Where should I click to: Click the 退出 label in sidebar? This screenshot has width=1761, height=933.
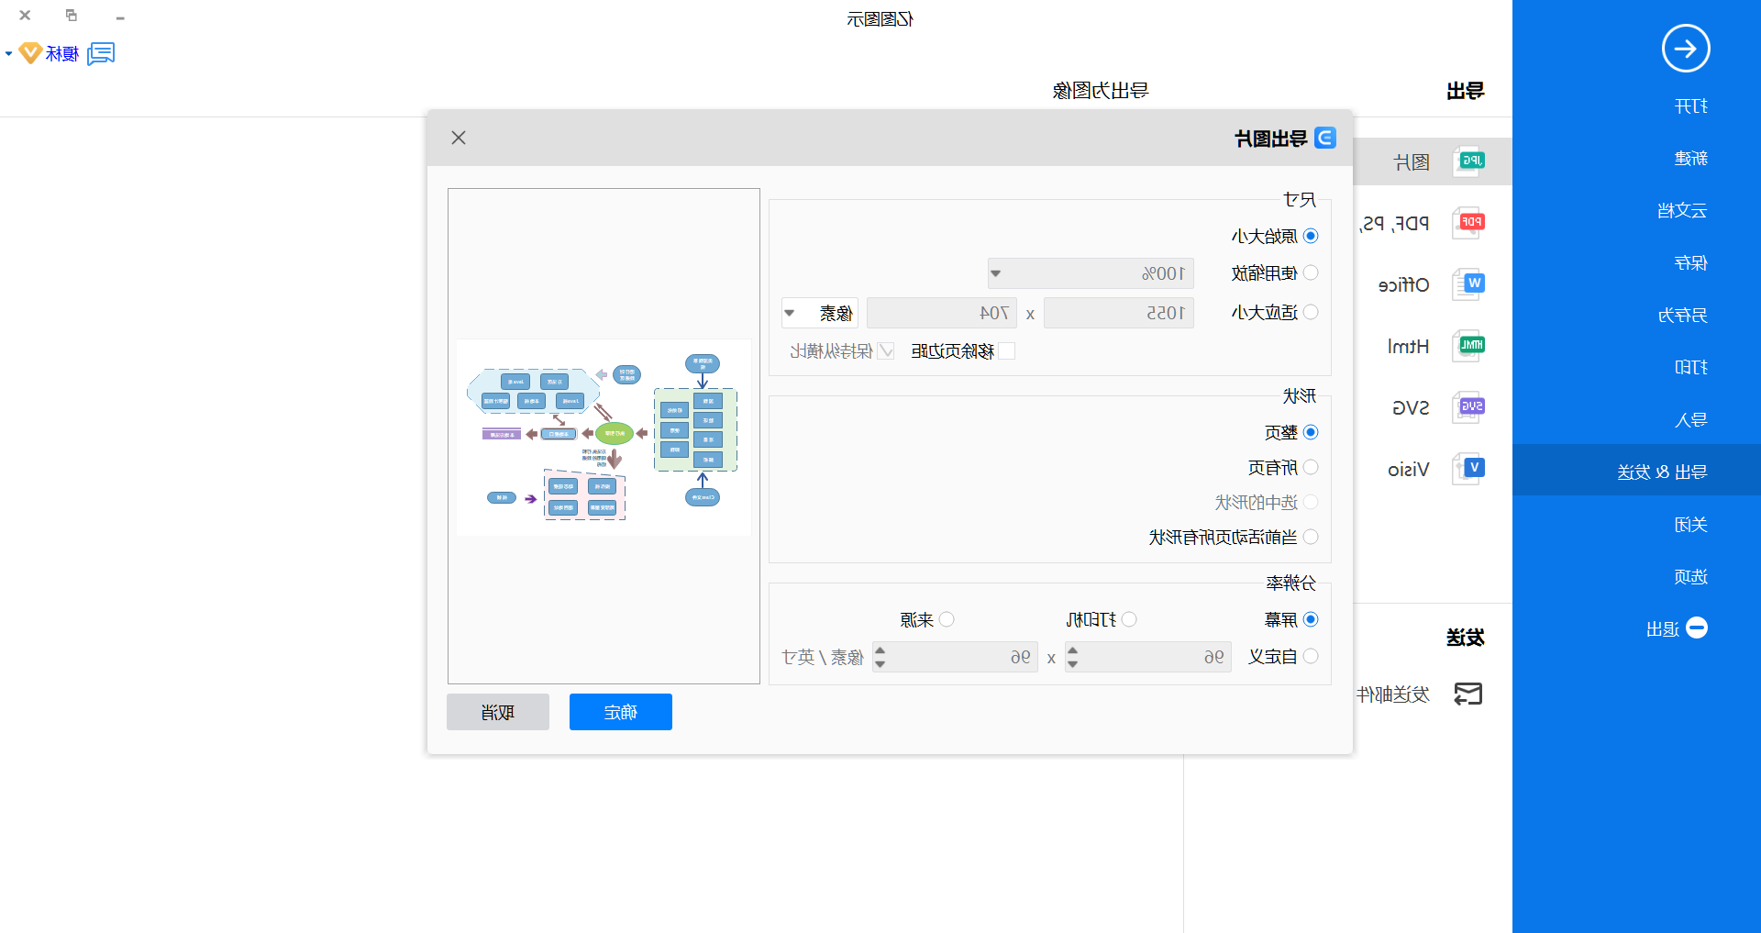1663,629
